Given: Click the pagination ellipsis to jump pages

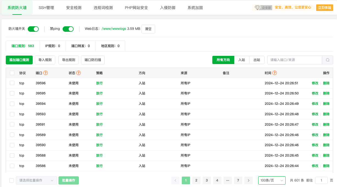Looking at the screenshot, I should (228, 180).
